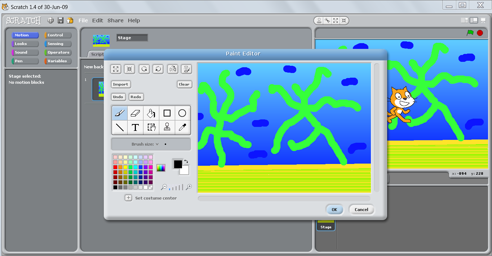Select the Text tool
Viewport: 492px width, 256px height.
[135, 127]
